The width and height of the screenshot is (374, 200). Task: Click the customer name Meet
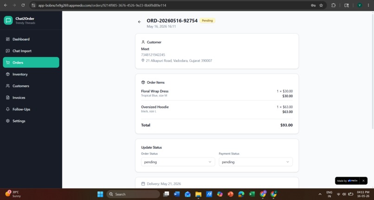[x=145, y=49]
